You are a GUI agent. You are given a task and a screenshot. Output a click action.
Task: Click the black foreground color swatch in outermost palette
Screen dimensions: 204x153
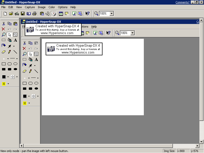pyautogui.click(x=4, y=77)
